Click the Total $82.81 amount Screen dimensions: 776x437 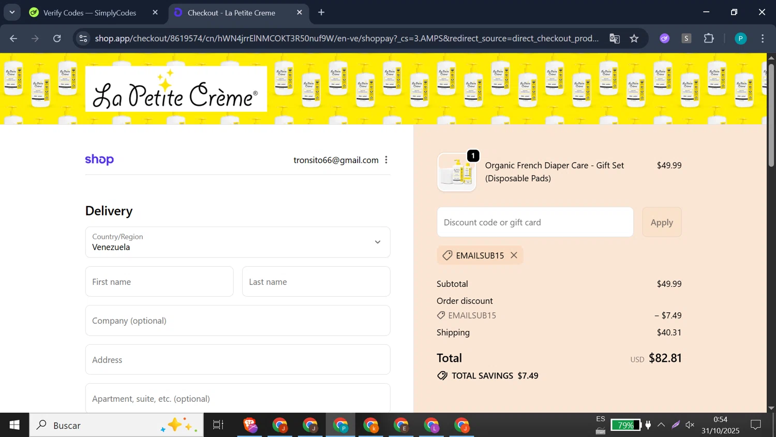pyautogui.click(x=665, y=358)
